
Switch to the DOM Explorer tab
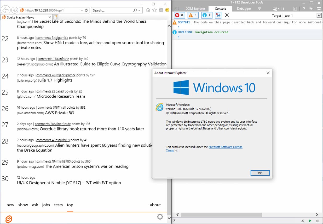coord(195,9)
